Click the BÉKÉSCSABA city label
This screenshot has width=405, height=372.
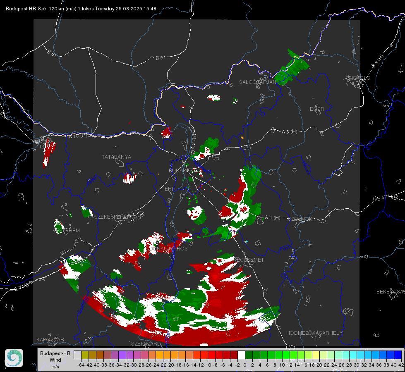pos(391,292)
